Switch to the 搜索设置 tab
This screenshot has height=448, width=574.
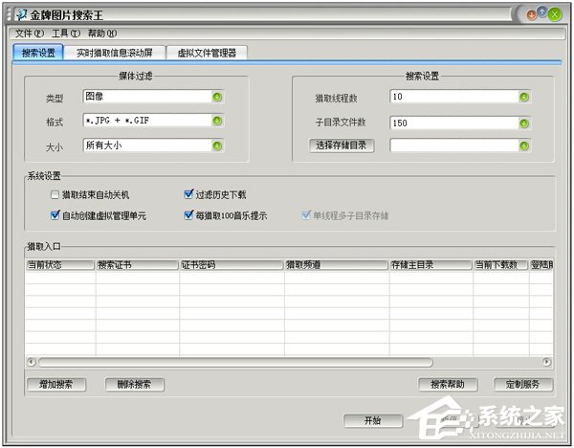(x=38, y=53)
